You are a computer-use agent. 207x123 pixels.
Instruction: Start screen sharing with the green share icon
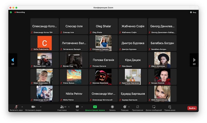pos(95,107)
